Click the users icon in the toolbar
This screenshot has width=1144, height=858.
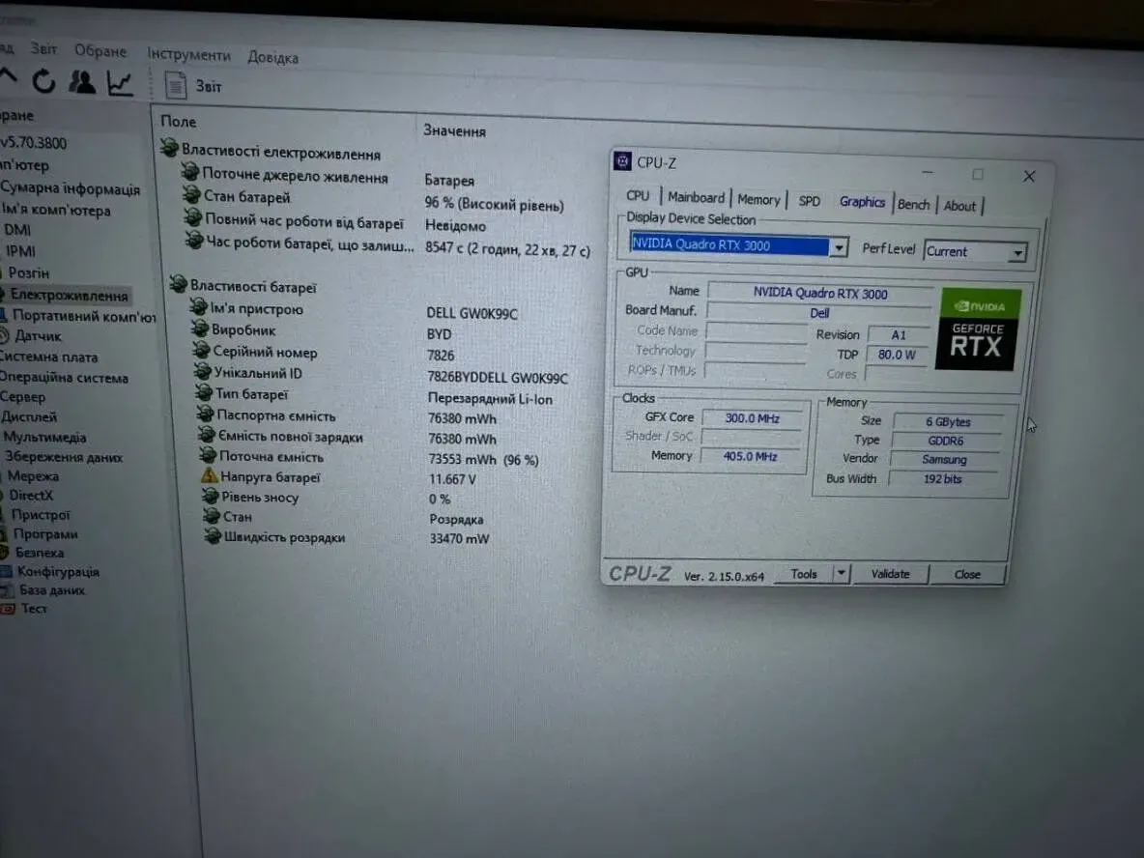82,83
